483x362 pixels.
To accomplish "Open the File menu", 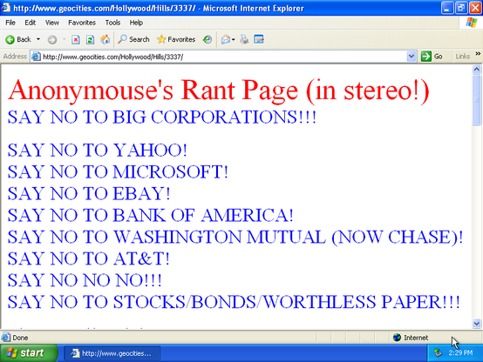I will pos(10,23).
